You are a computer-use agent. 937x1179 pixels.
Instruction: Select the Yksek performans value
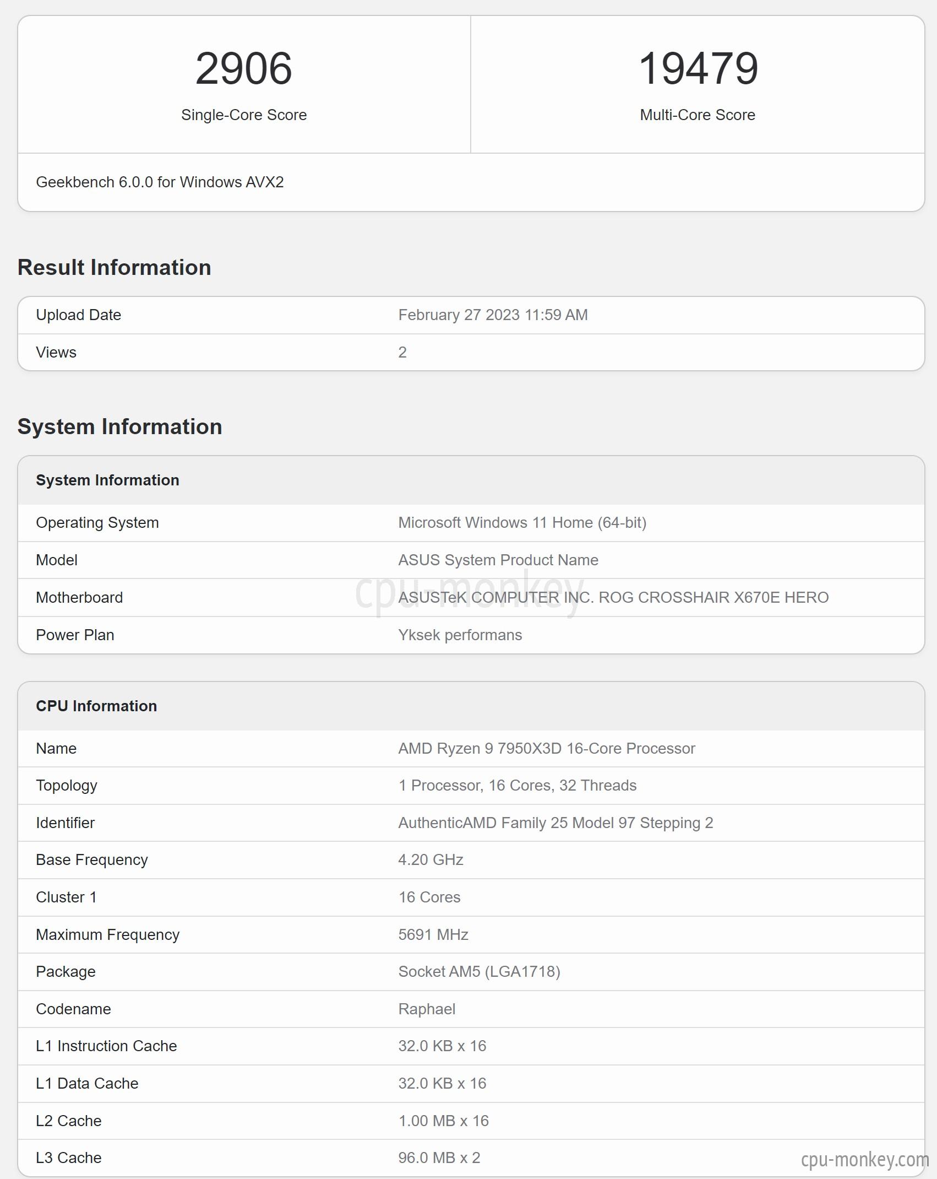coord(460,635)
